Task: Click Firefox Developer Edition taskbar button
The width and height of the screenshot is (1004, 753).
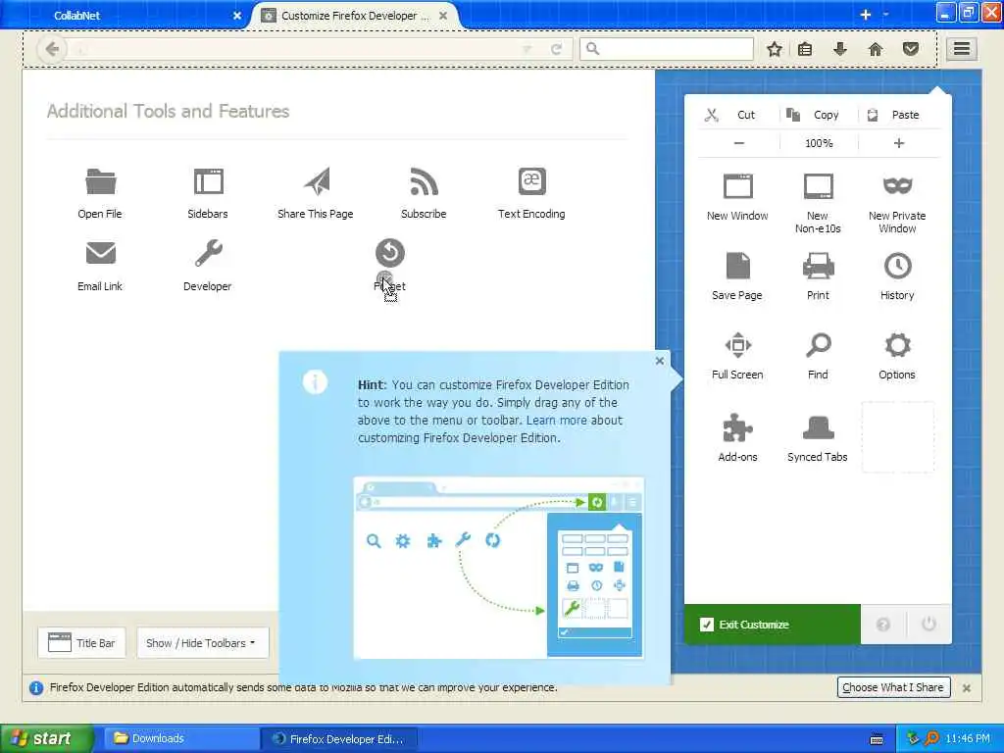Action: pyautogui.click(x=338, y=739)
